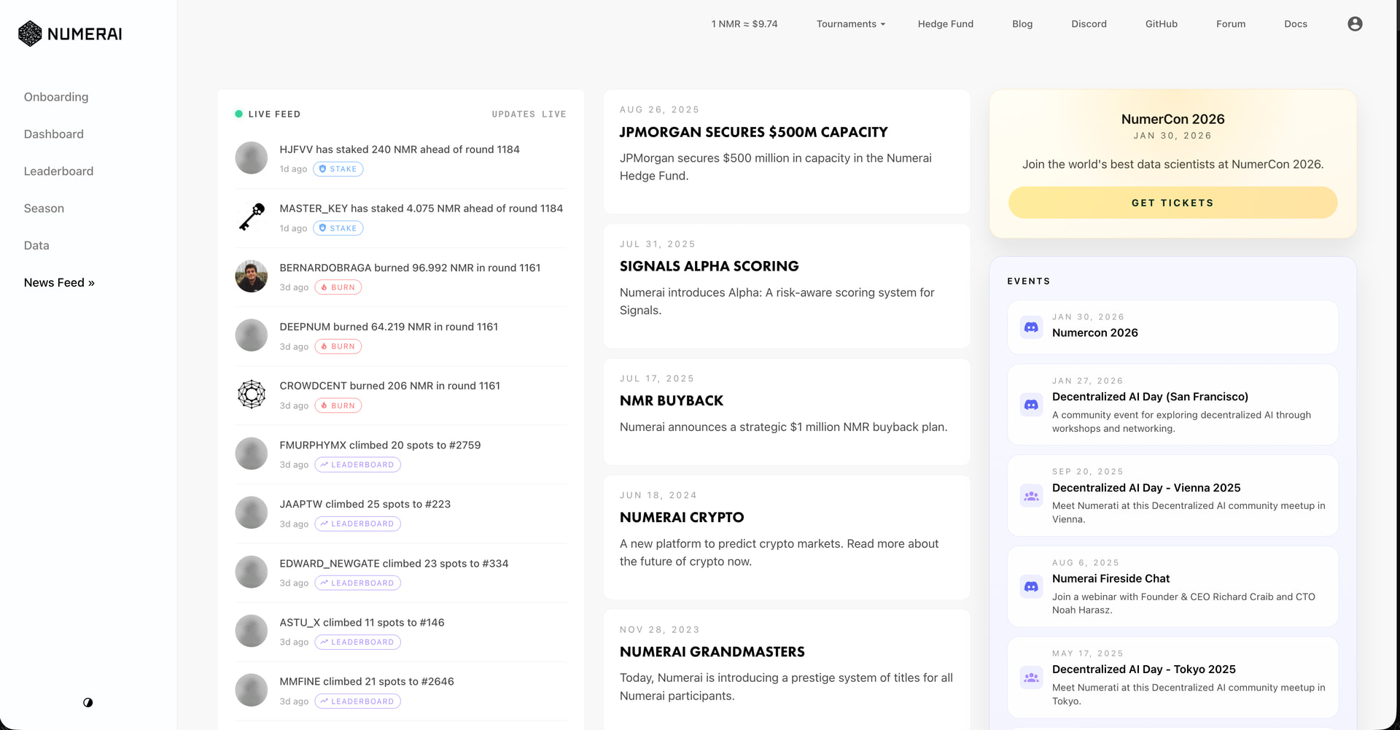Click the Numerai logo icon
The image size is (1400, 730).
click(30, 34)
